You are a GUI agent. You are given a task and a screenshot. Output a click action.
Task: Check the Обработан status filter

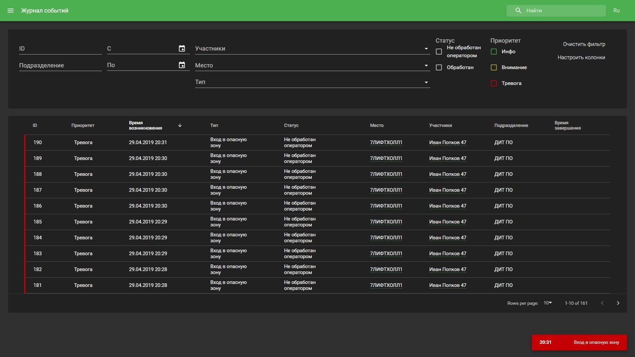pos(439,67)
